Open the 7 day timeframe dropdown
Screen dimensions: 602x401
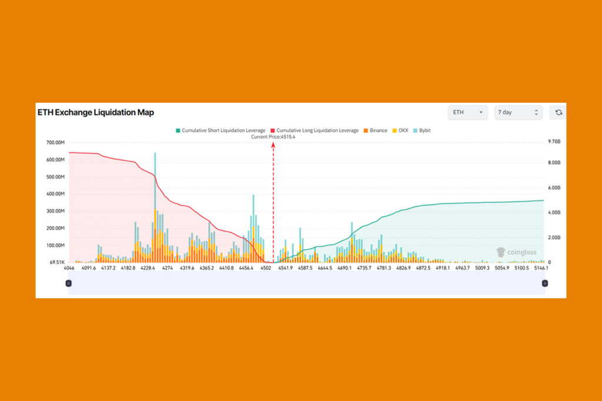click(x=518, y=112)
